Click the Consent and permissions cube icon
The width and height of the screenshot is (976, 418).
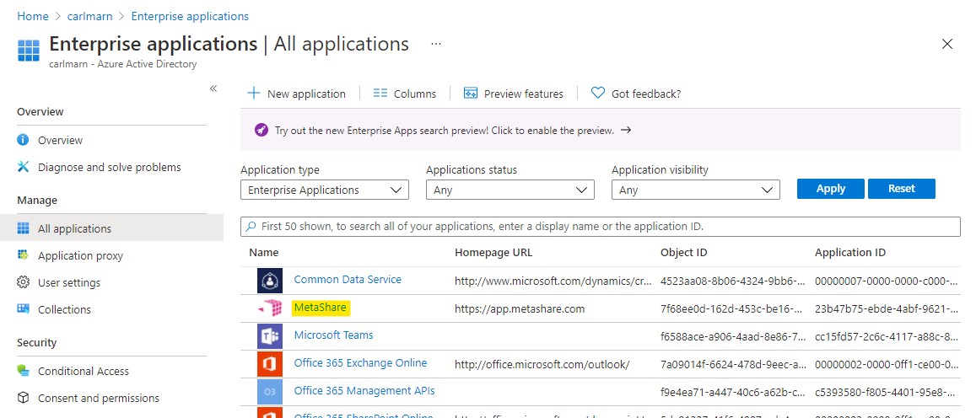click(x=23, y=398)
